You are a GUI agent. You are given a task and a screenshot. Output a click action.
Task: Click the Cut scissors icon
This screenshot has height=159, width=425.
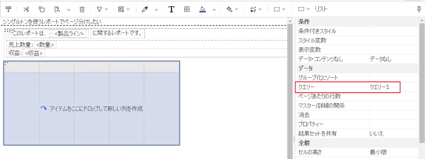point(26,9)
